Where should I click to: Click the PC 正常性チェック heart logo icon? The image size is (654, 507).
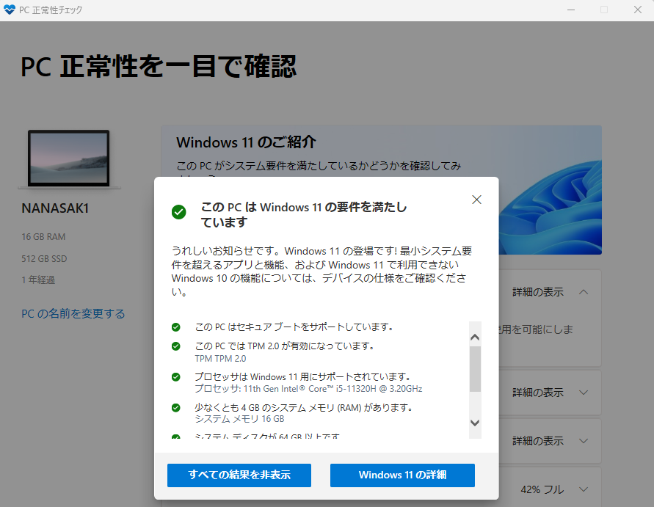point(10,10)
